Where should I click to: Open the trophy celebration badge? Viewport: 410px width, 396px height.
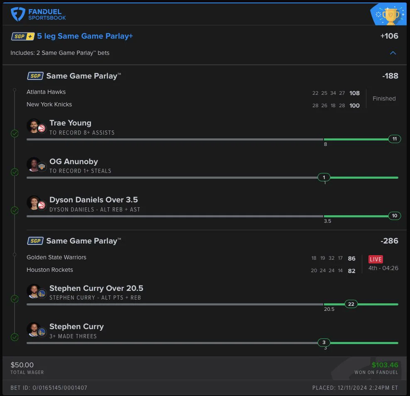point(389,15)
